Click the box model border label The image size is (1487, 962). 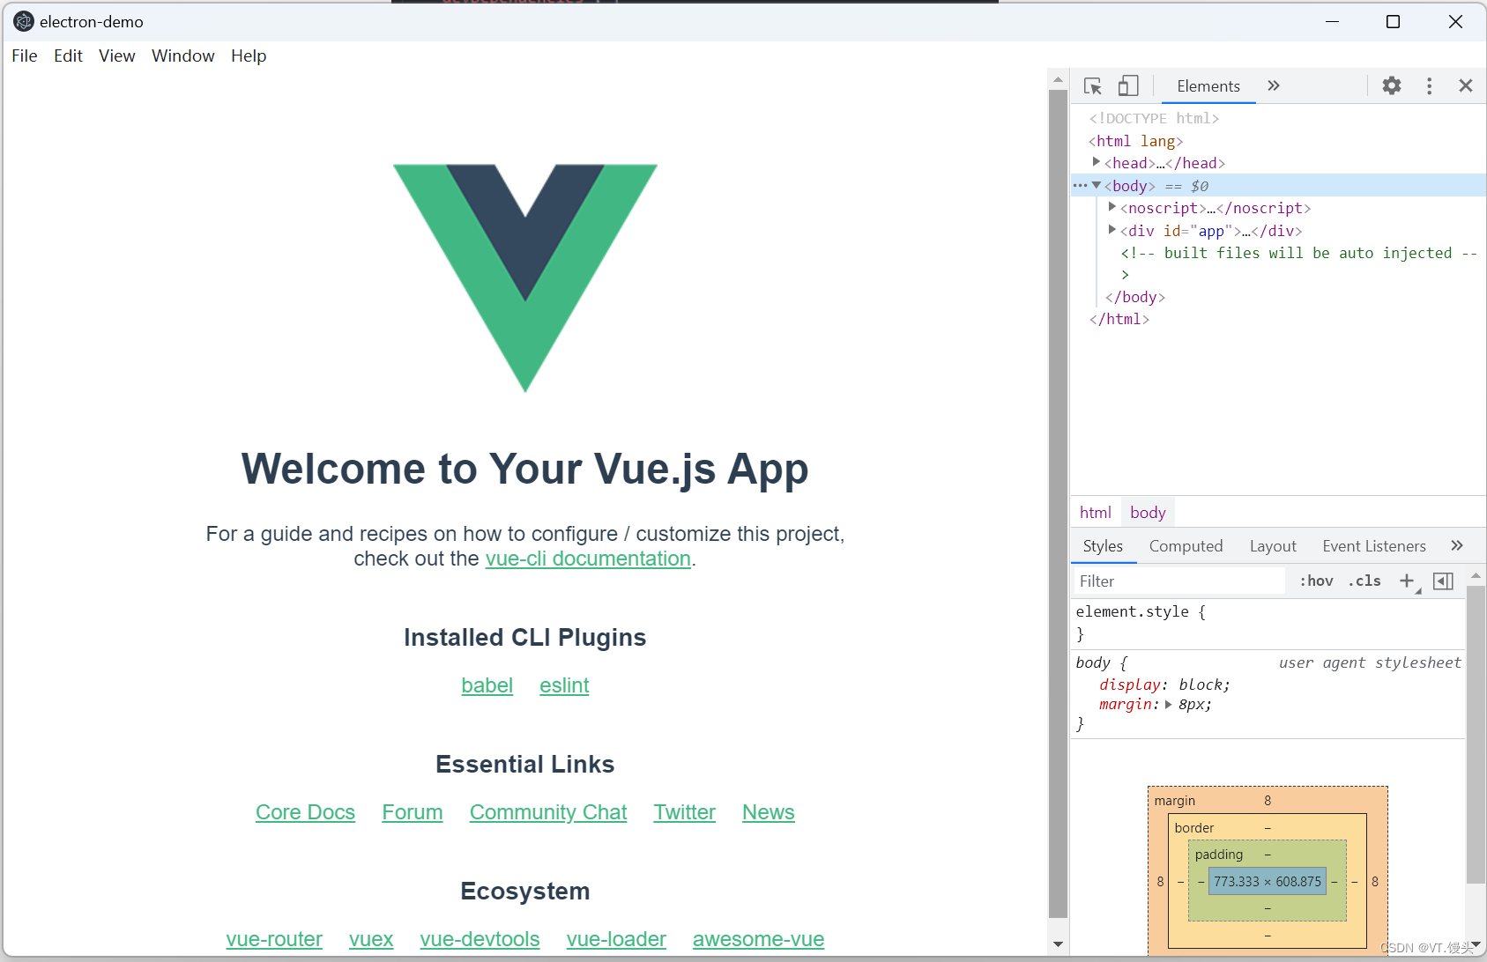coord(1194,828)
